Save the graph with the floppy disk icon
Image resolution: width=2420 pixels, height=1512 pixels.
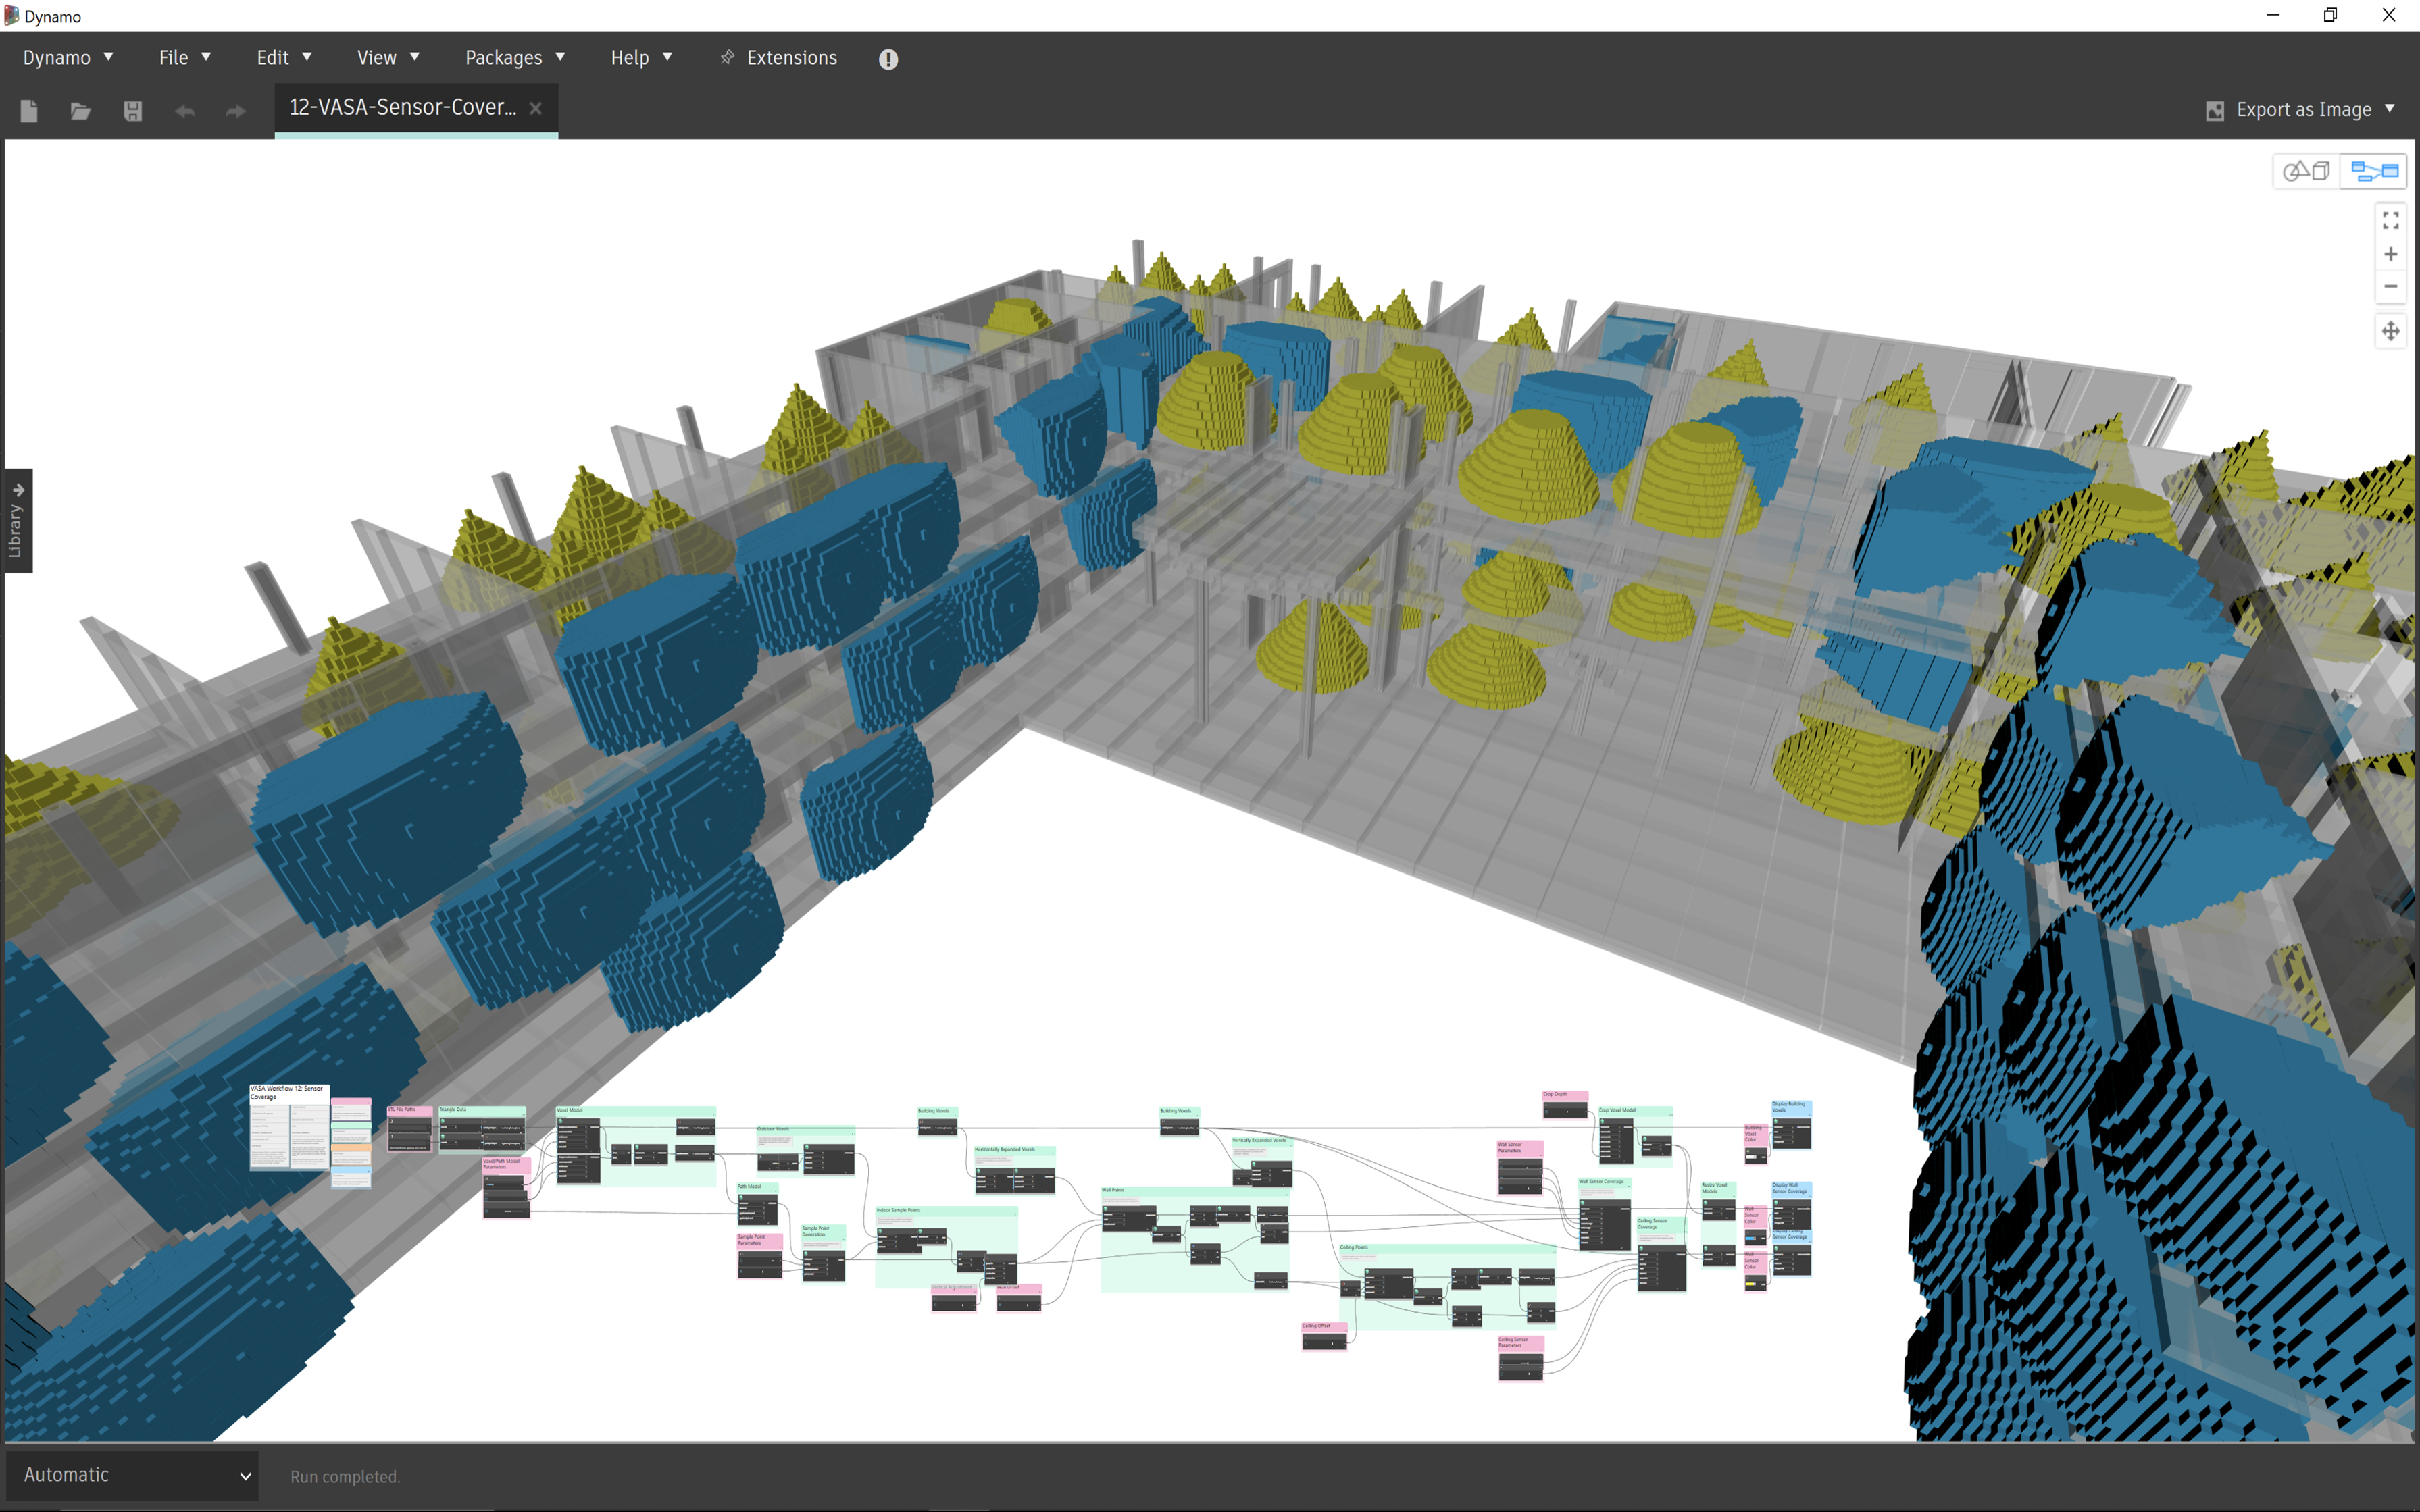click(x=132, y=111)
